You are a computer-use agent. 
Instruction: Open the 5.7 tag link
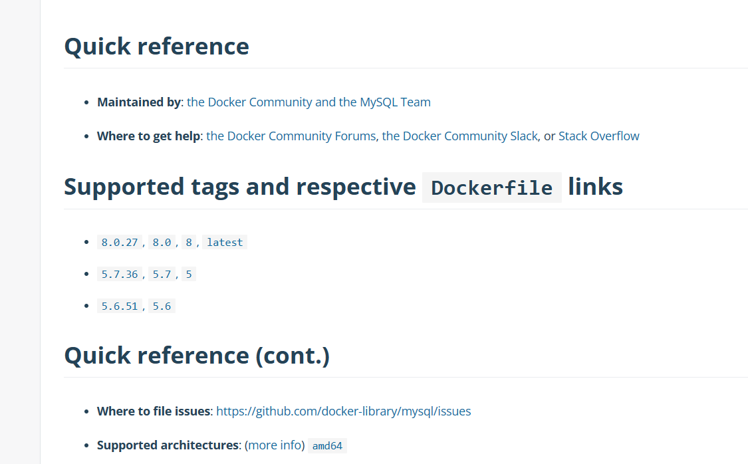[x=162, y=274]
